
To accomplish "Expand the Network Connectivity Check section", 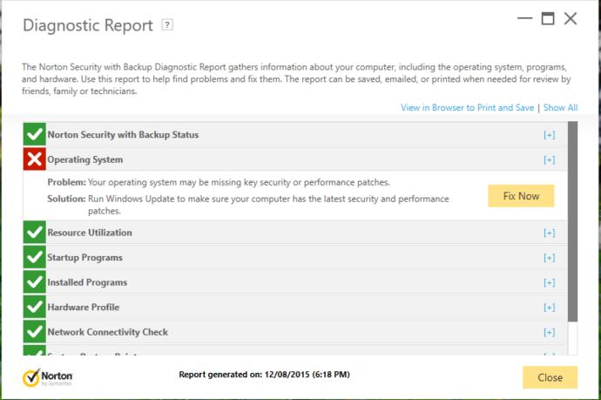I will [550, 333].
